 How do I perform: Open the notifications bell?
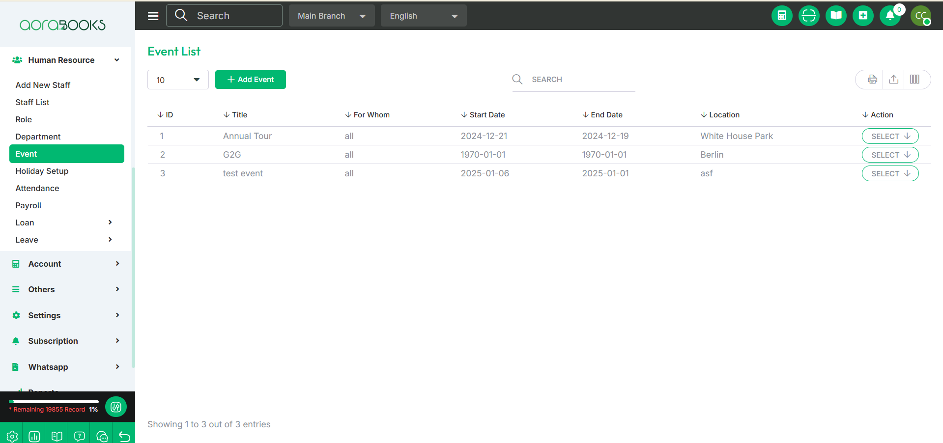click(890, 16)
